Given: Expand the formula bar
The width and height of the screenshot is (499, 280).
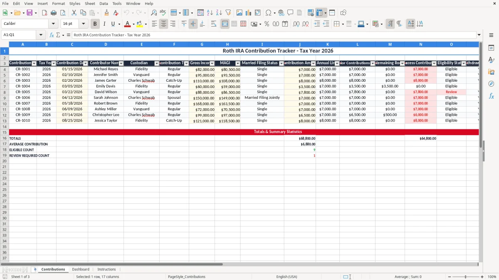Looking at the screenshot, I should (x=479, y=35).
